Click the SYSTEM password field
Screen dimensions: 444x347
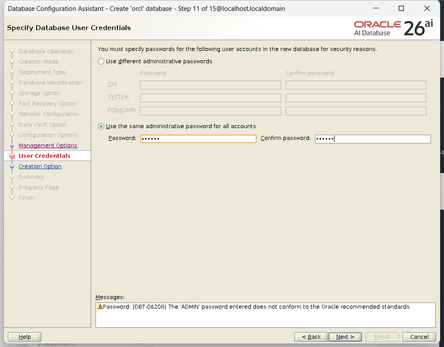coord(210,98)
